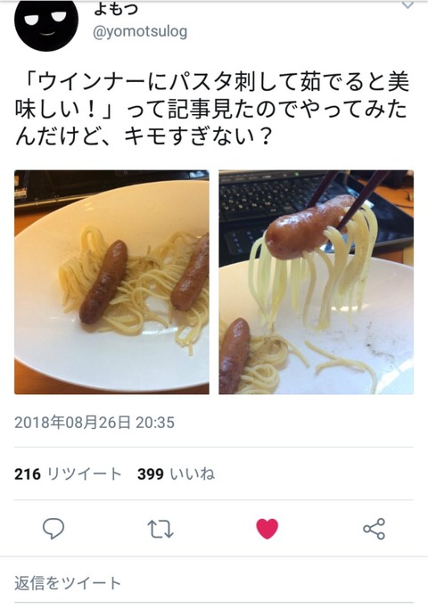428x609 pixels.
Task: Tap the lower-left sausage in the right photo
Action: point(234,356)
